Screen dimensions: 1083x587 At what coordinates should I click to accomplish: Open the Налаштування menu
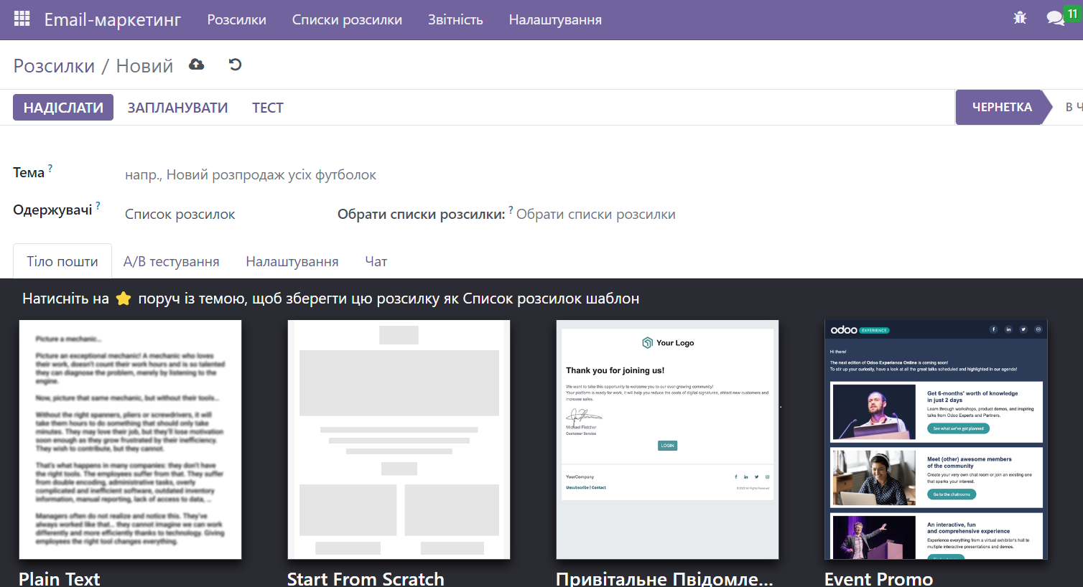click(x=555, y=19)
